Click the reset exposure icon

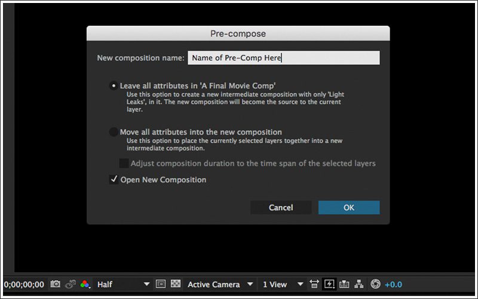pos(375,285)
